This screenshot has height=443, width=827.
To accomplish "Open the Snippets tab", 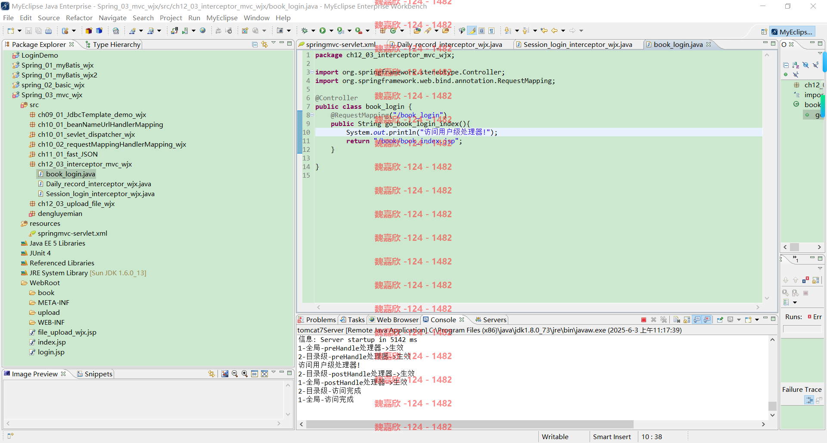I will coord(95,374).
